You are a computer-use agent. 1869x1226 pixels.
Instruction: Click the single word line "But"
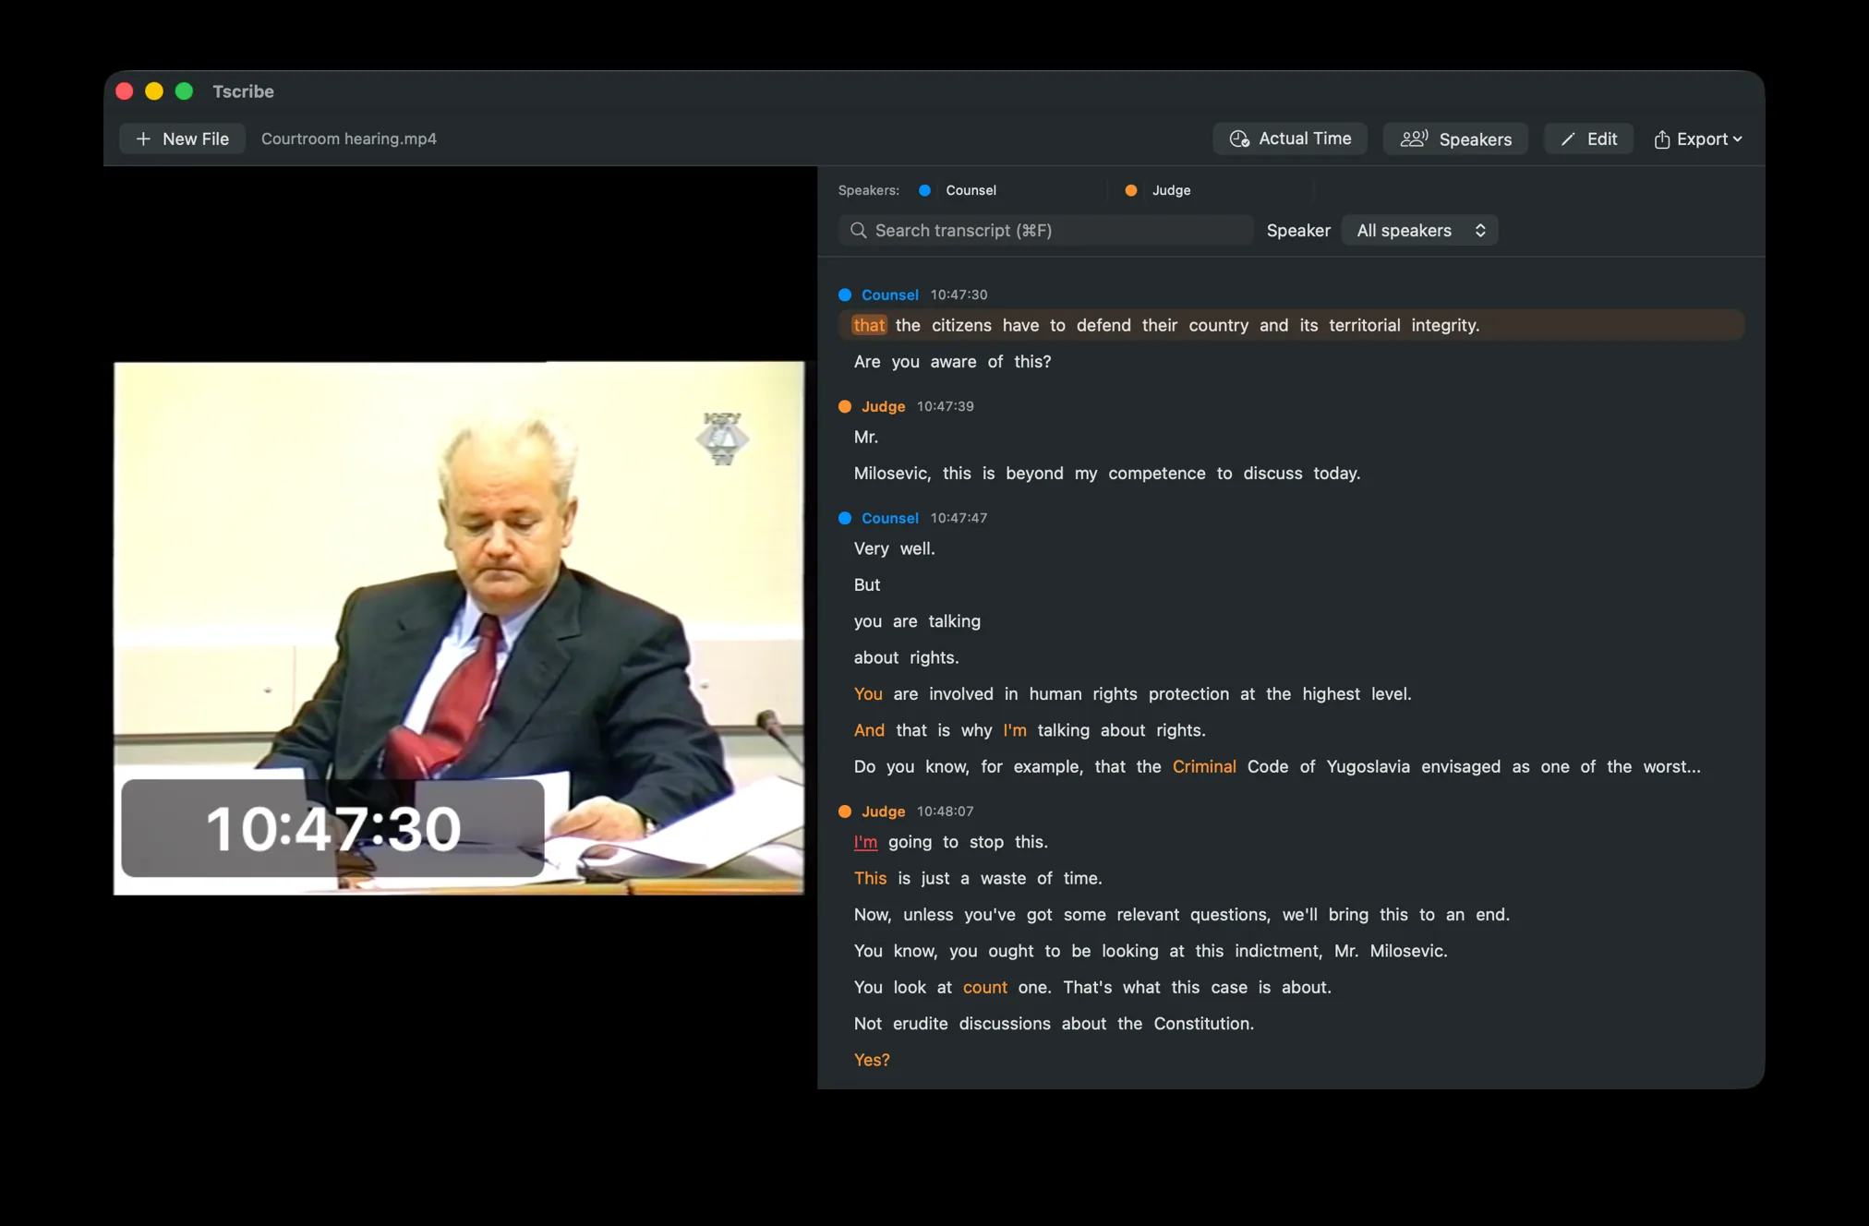[x=867, y=585]
